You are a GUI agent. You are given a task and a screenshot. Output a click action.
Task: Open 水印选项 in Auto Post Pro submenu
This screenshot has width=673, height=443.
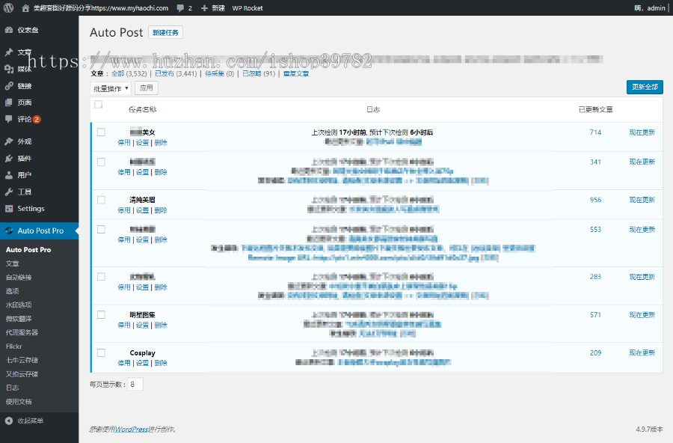pyautogui.click(x=19, y=305)
